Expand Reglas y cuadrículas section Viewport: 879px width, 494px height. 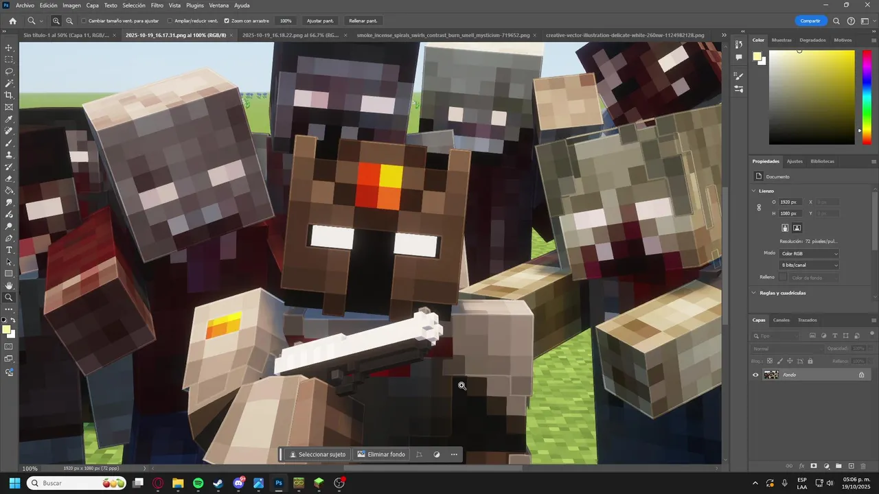[753, 293]
